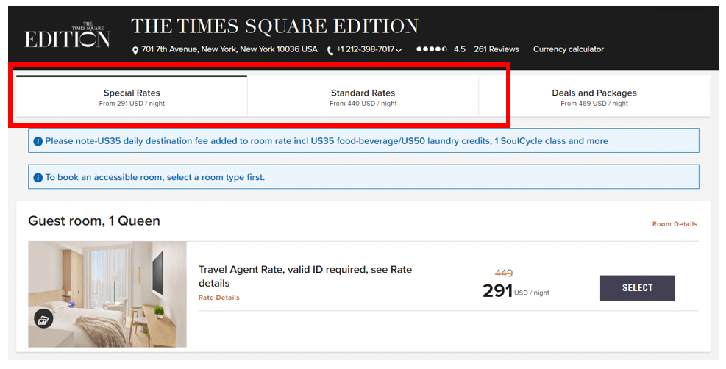This screenshot has width=726, height=369.
Task: Click the five-circle rating icons
Action: (431, 49)
